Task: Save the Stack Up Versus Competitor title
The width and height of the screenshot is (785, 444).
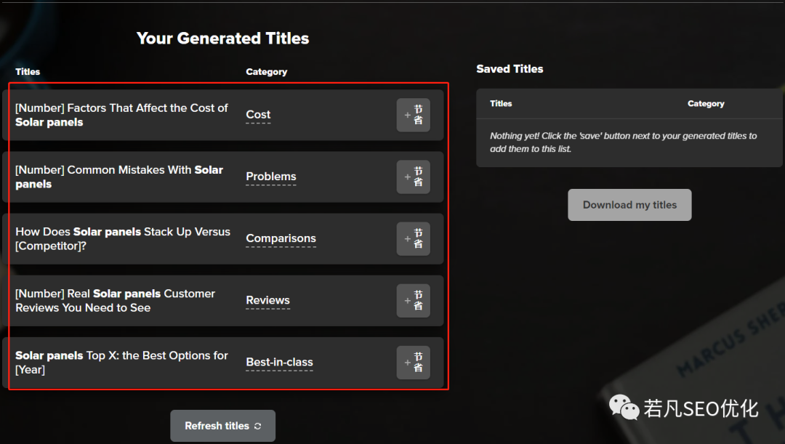Action: [413, 239]
